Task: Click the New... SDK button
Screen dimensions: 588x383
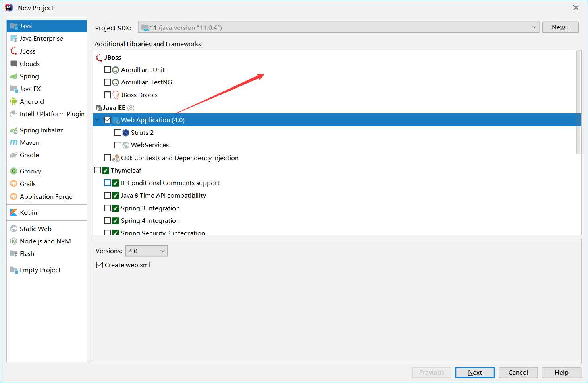Action: 561,27
